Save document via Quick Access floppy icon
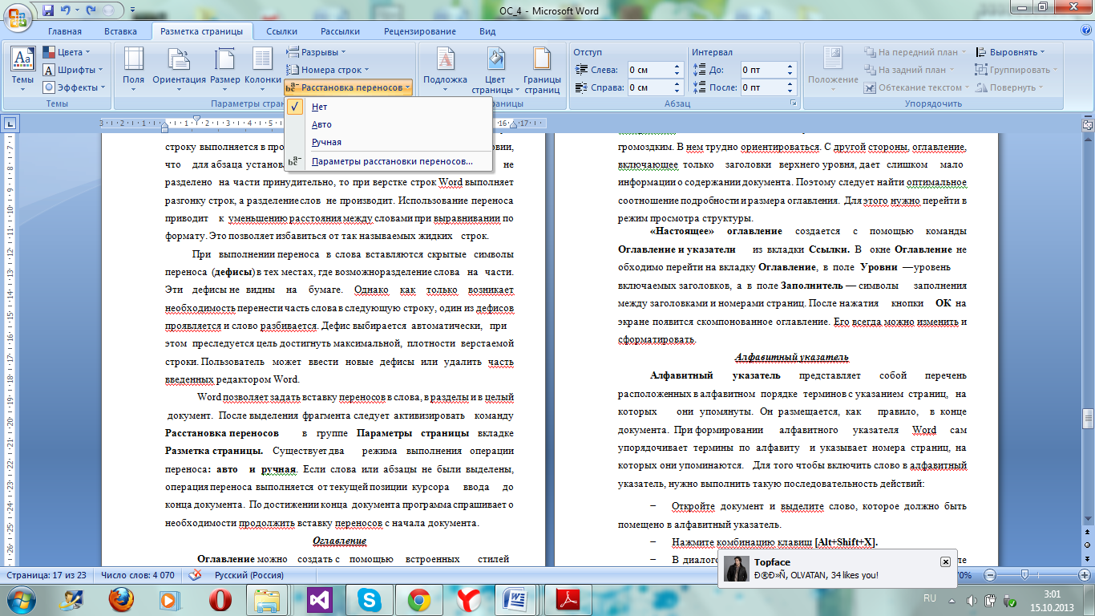This screenshot has width=1095, height=616. tap(48, 11)
